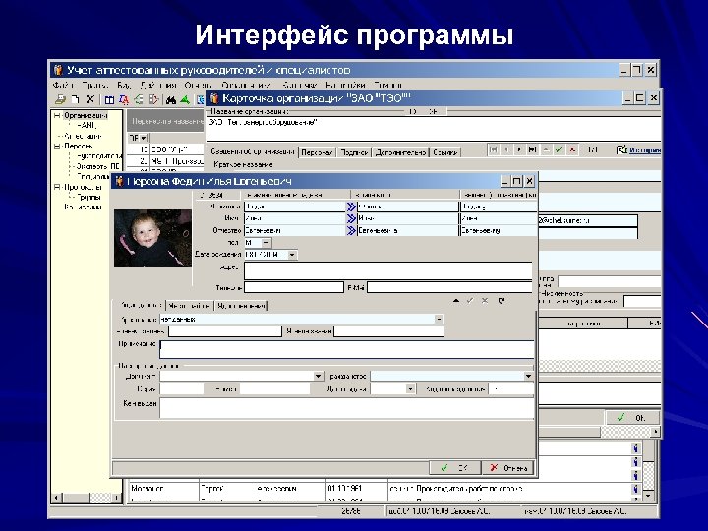This screenshot has width=708, height=531.
Task: Click the child photo in persona window
Action: click(x=152, y=238)
